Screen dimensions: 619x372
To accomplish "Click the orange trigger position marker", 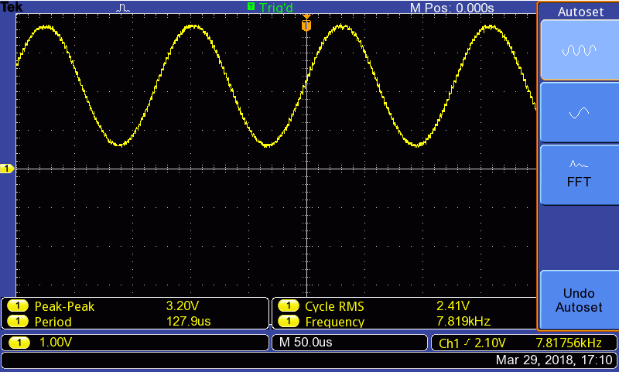I will click(x=306, y=25).
